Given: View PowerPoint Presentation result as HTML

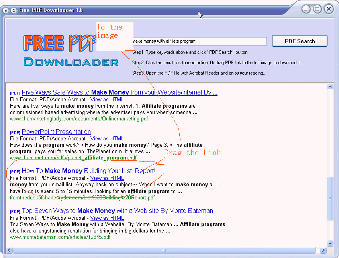Looking at the screenshot, I should pos(107,138).
